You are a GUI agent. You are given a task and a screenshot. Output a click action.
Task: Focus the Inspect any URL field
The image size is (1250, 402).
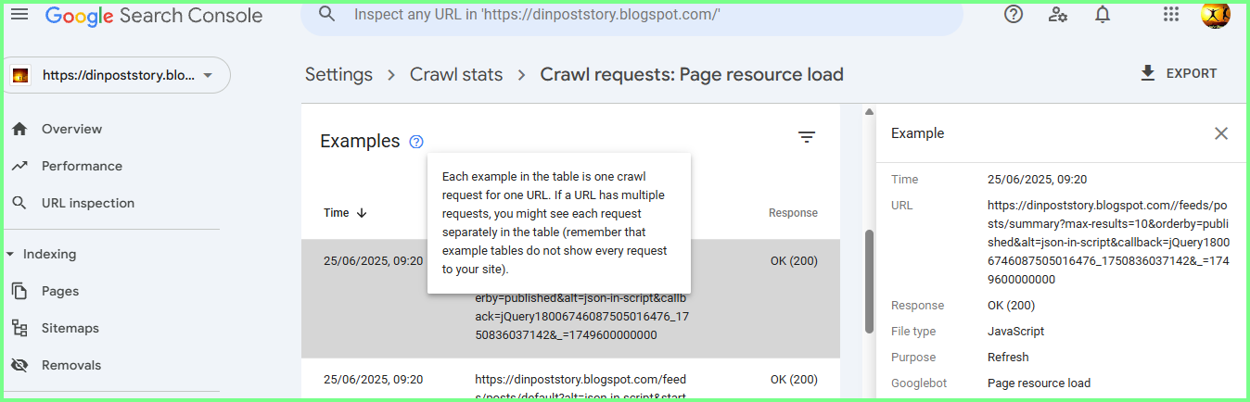[x=631, y=15]
